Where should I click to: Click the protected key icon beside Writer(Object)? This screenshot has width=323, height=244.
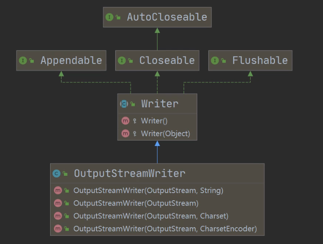(135, 134)
